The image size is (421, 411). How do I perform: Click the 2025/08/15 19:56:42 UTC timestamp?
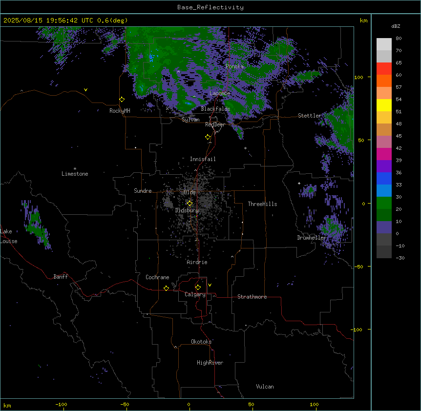click(x=48, y=21)
